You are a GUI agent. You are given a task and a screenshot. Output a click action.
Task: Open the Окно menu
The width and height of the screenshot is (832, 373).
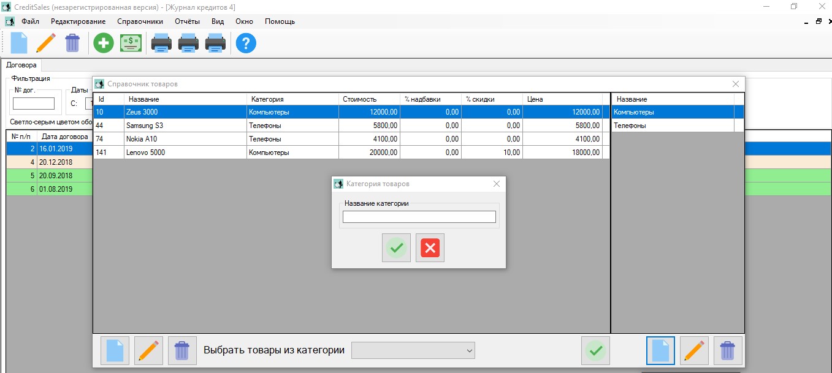point(244,21)
